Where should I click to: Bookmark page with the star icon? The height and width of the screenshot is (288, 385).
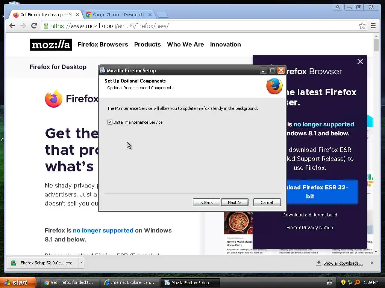(362, 26)
